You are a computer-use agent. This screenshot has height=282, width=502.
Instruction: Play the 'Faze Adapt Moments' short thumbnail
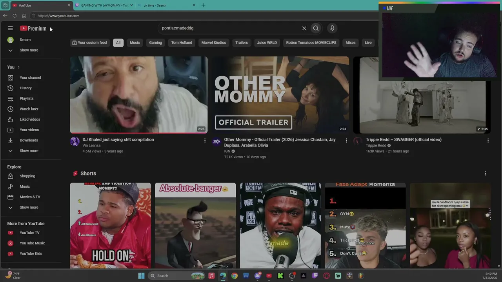[365, 226]
